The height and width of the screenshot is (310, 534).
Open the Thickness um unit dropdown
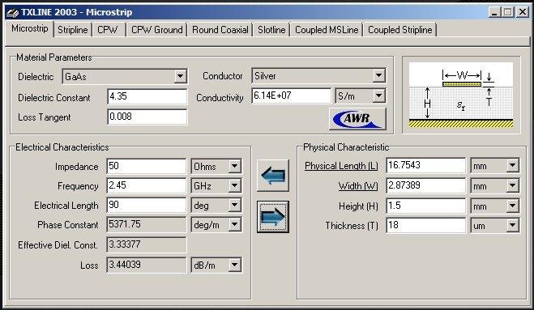(512, 225)
